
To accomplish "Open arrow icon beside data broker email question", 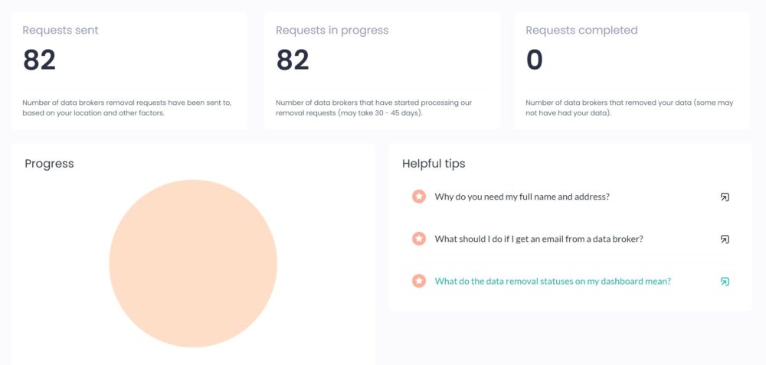I will [725, 239].
